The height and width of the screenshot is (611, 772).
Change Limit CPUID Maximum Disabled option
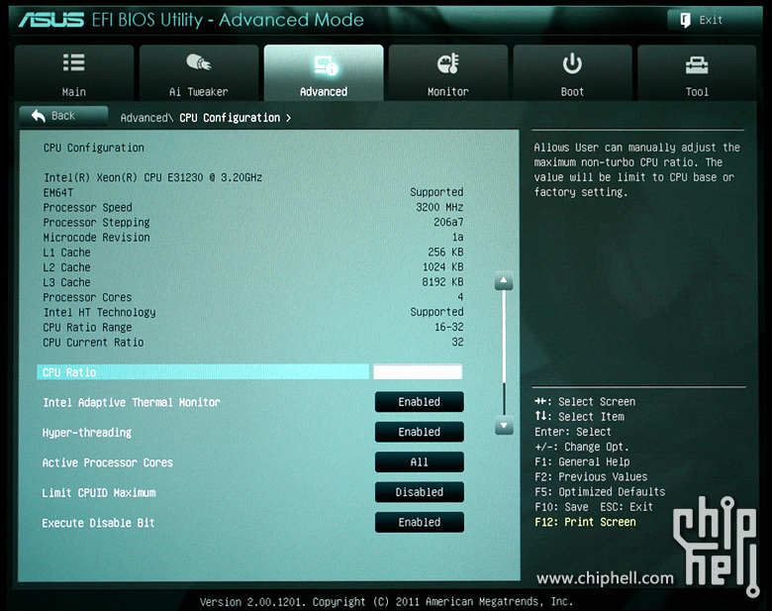(419, 492)
